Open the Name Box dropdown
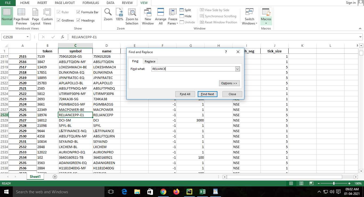The height and width of the screenshot is (197, 364). point(28,37)
